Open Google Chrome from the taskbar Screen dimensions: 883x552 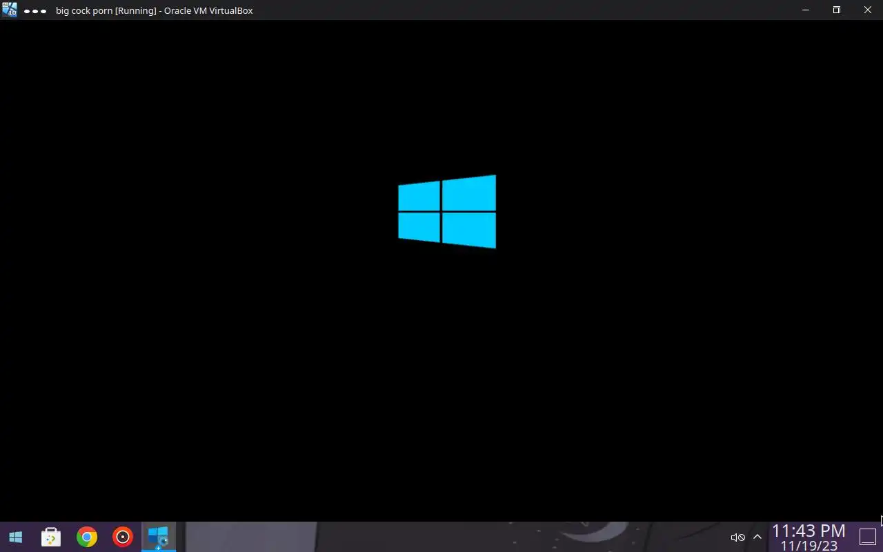tap(87, 537)
